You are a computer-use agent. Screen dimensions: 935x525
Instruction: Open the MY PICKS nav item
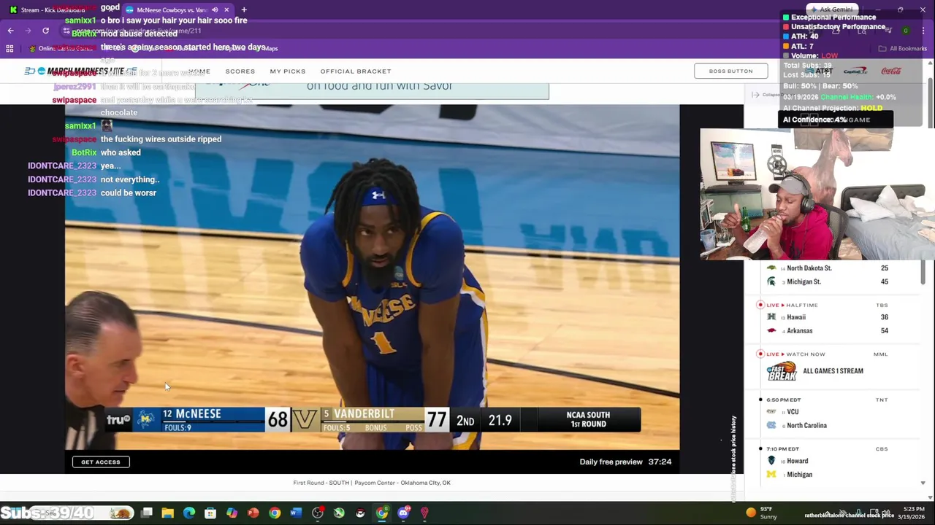click(288, 71)
